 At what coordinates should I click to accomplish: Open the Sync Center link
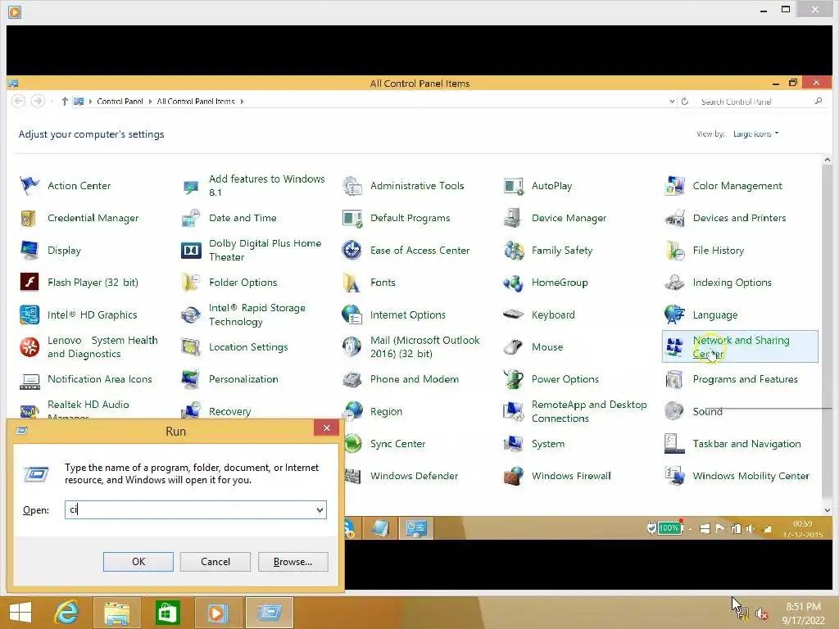[397, 444]
